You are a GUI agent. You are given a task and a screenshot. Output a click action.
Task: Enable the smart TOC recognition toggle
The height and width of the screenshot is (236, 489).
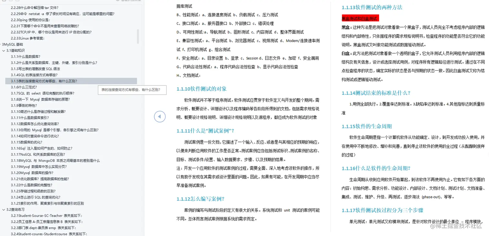118,1
